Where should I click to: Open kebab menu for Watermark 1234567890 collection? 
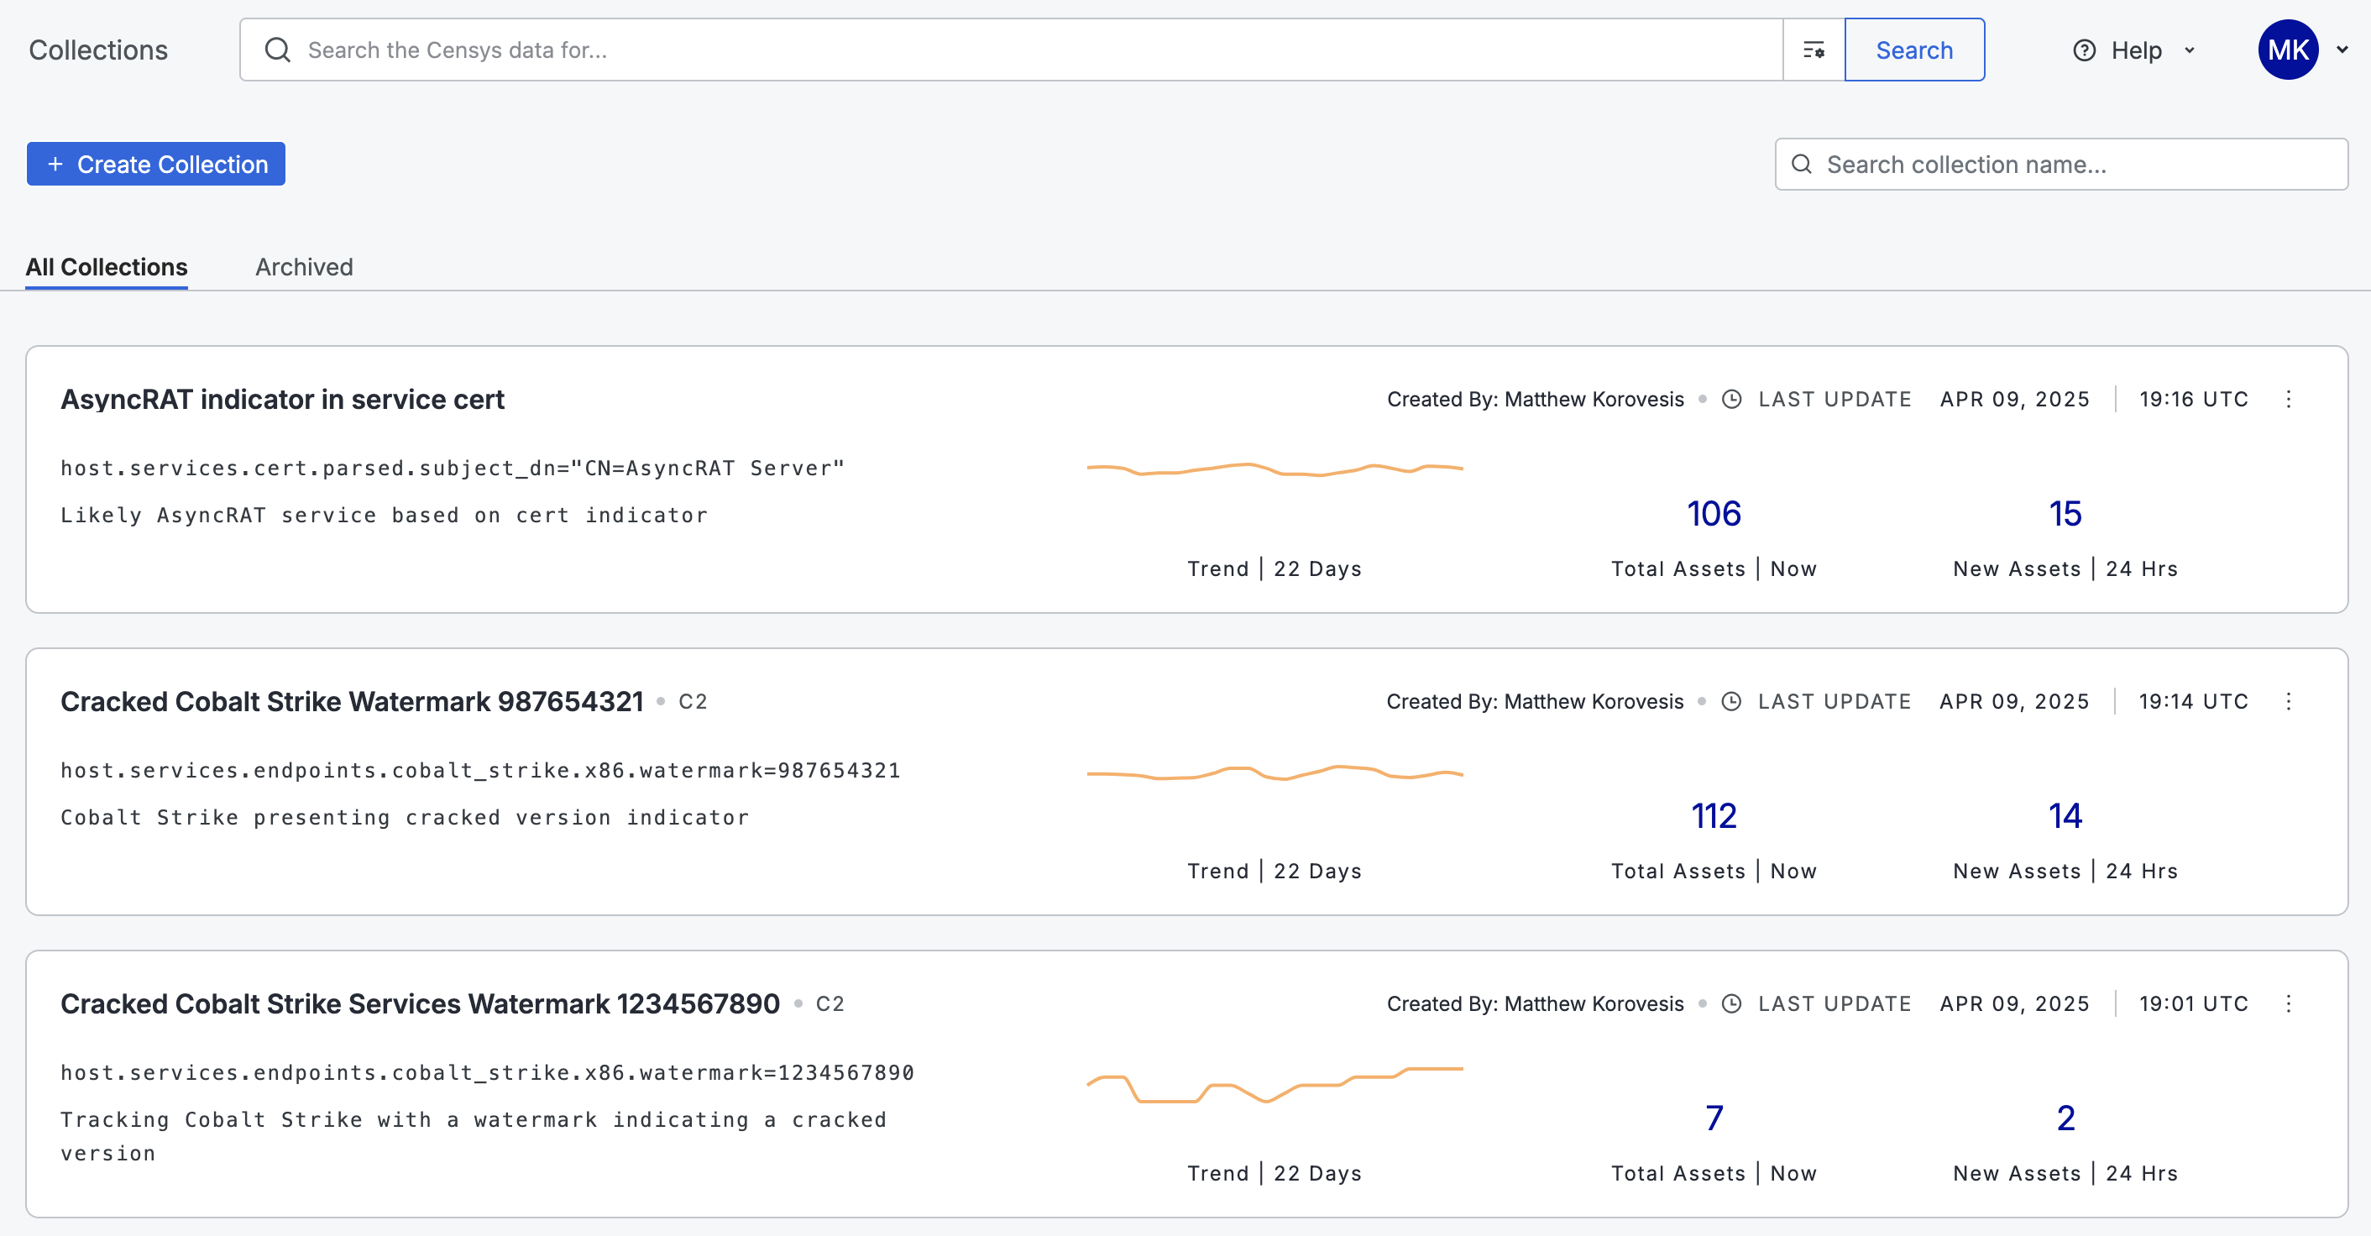2288,1003
